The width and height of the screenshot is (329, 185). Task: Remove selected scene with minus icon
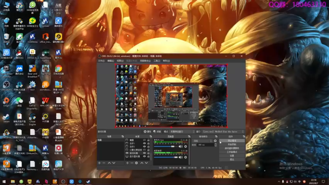(104, 163)
